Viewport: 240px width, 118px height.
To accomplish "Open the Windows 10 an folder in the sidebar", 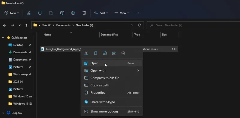I will tap(20, 97).
